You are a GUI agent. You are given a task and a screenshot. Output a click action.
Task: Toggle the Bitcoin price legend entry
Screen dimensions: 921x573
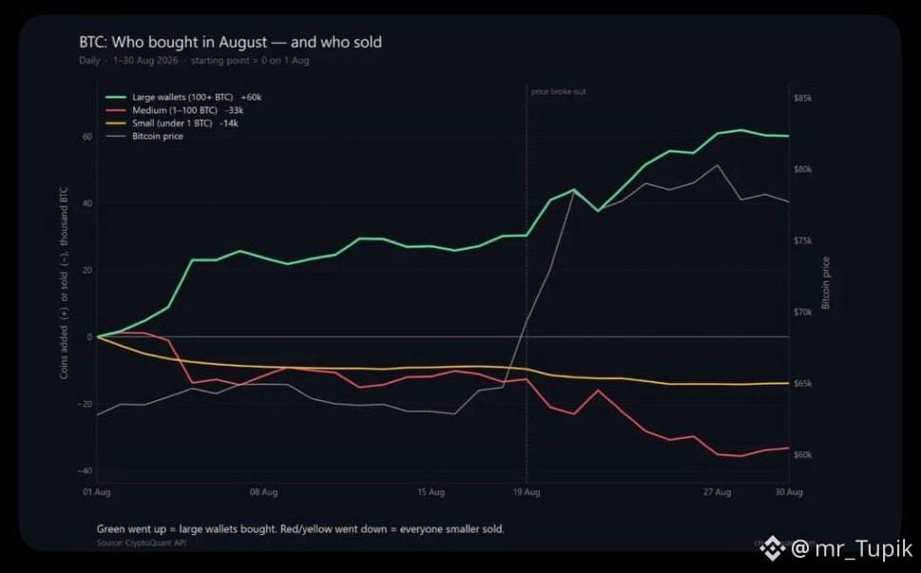(x=144, y=136)
